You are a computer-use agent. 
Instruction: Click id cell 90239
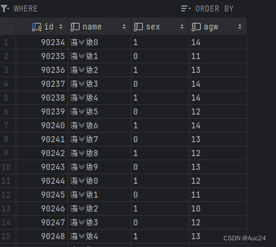coord(42,111)
